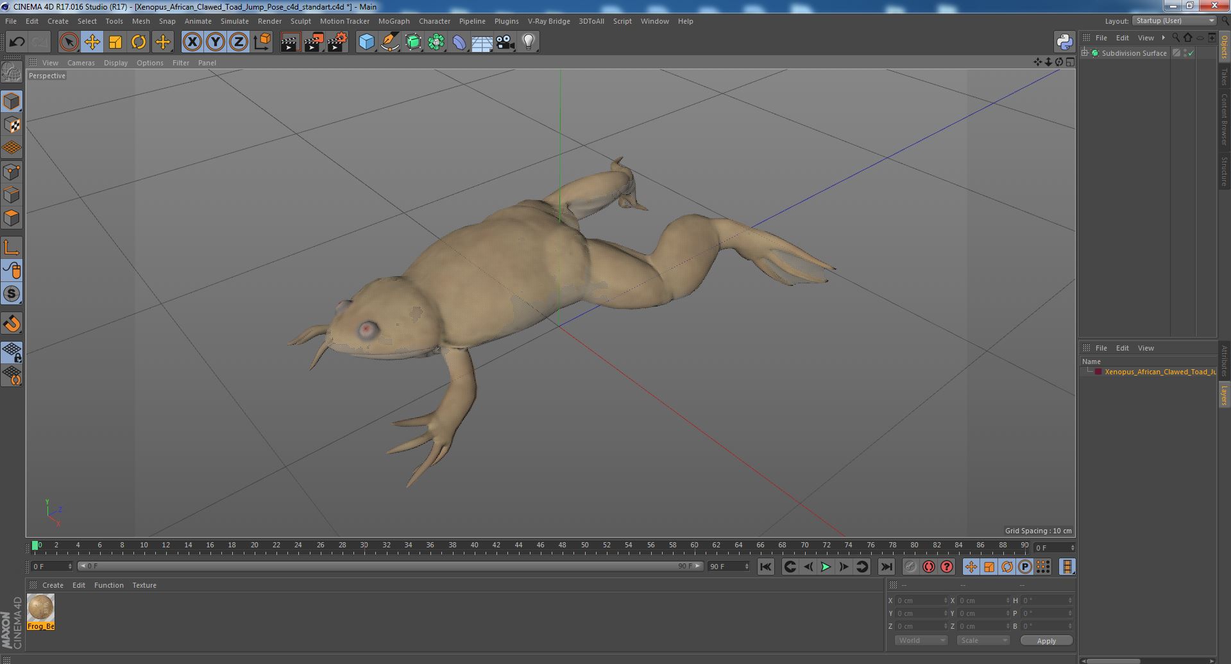Open the Python script icon
The height and width of the screenshot is (664, 1231).
pos(1064,42)
